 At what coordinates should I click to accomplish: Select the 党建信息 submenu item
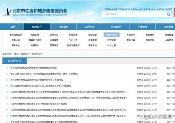click(x=54, y=45)
